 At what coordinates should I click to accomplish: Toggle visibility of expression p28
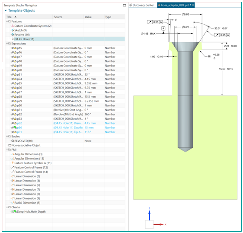[13, 97]
